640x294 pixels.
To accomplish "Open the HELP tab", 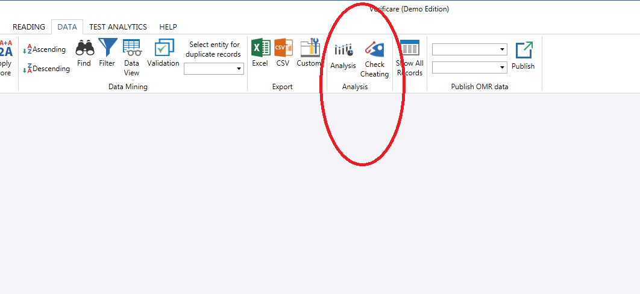I will tap(168, 27).
